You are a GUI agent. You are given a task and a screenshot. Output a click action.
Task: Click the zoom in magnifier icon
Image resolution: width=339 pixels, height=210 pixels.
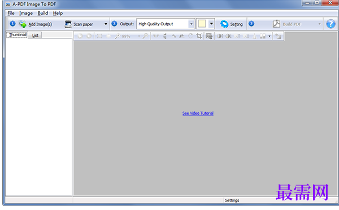[118, 36]
